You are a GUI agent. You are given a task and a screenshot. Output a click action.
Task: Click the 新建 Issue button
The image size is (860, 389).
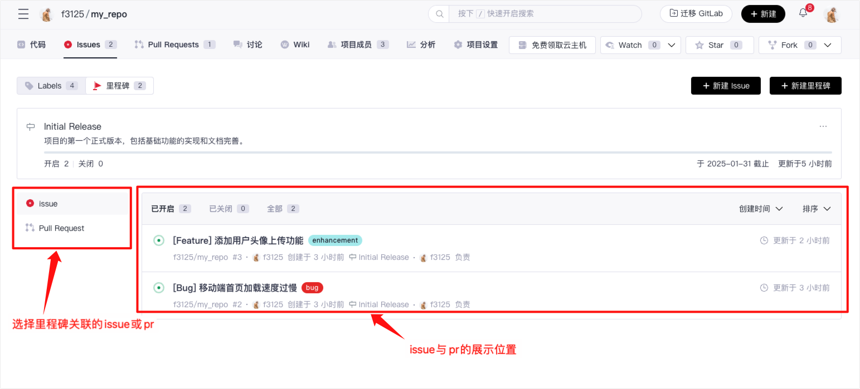tap(725, 86)
